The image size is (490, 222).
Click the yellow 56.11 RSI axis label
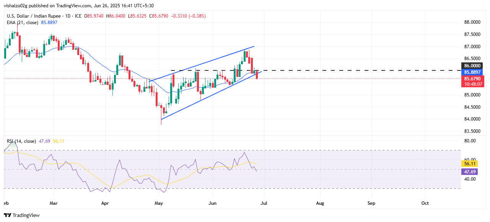(x=469, y=163)
